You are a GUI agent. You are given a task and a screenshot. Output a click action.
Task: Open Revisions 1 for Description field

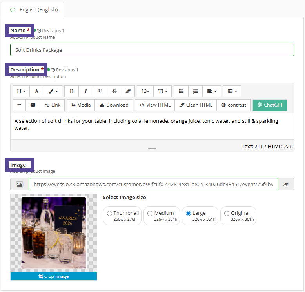coord(65,70)
